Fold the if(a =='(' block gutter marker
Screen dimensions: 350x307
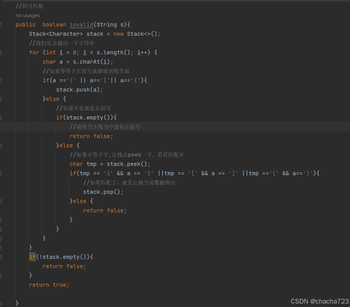[1, 81]
